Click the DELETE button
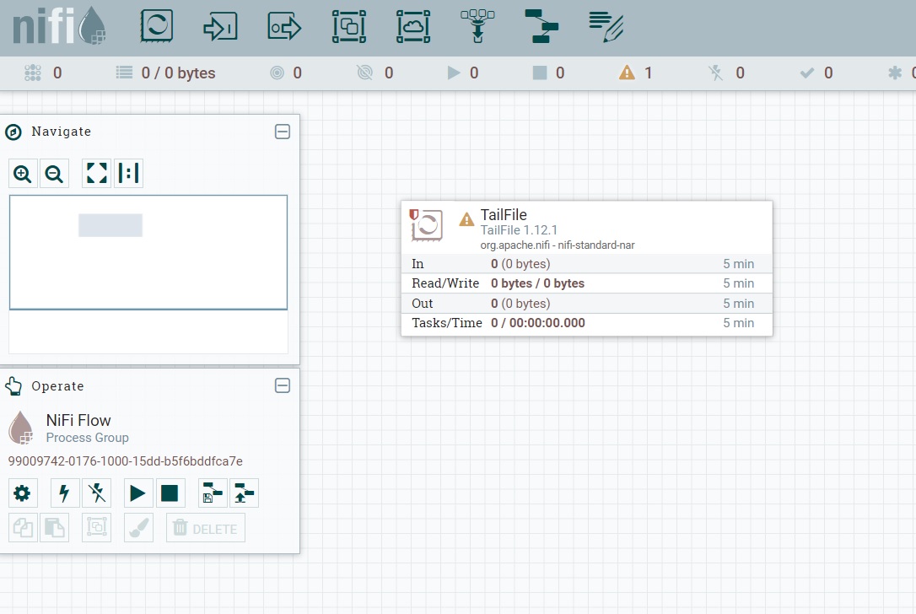Viewport: 916px width, 614px height. [206, 528]
